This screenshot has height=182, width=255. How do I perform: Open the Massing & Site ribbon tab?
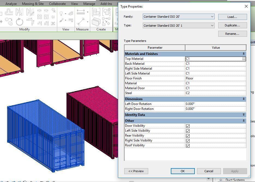click(x=33, y=4)
